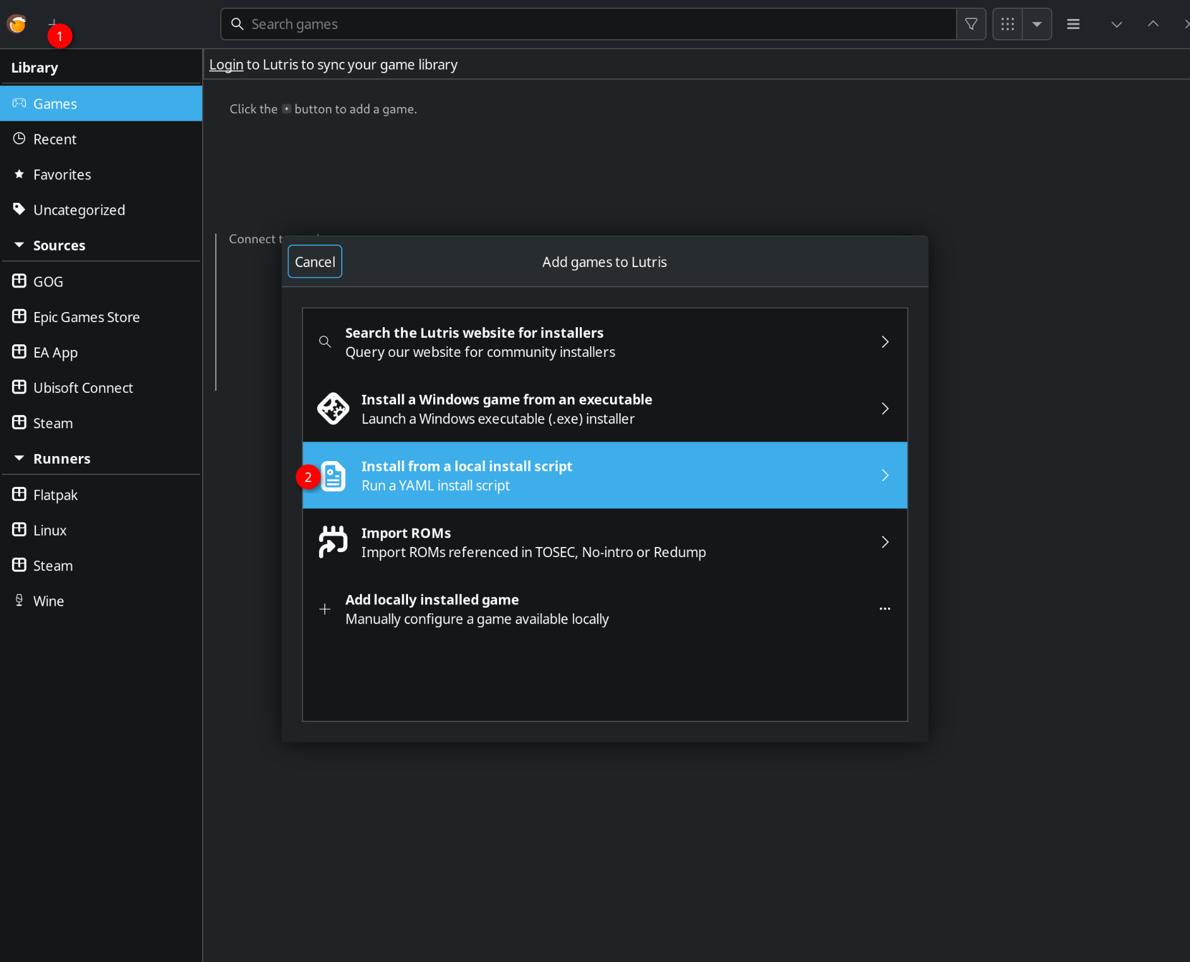Open the Favorites category
Viewport: 1190px width, 962px height.
tap(101, 174)
